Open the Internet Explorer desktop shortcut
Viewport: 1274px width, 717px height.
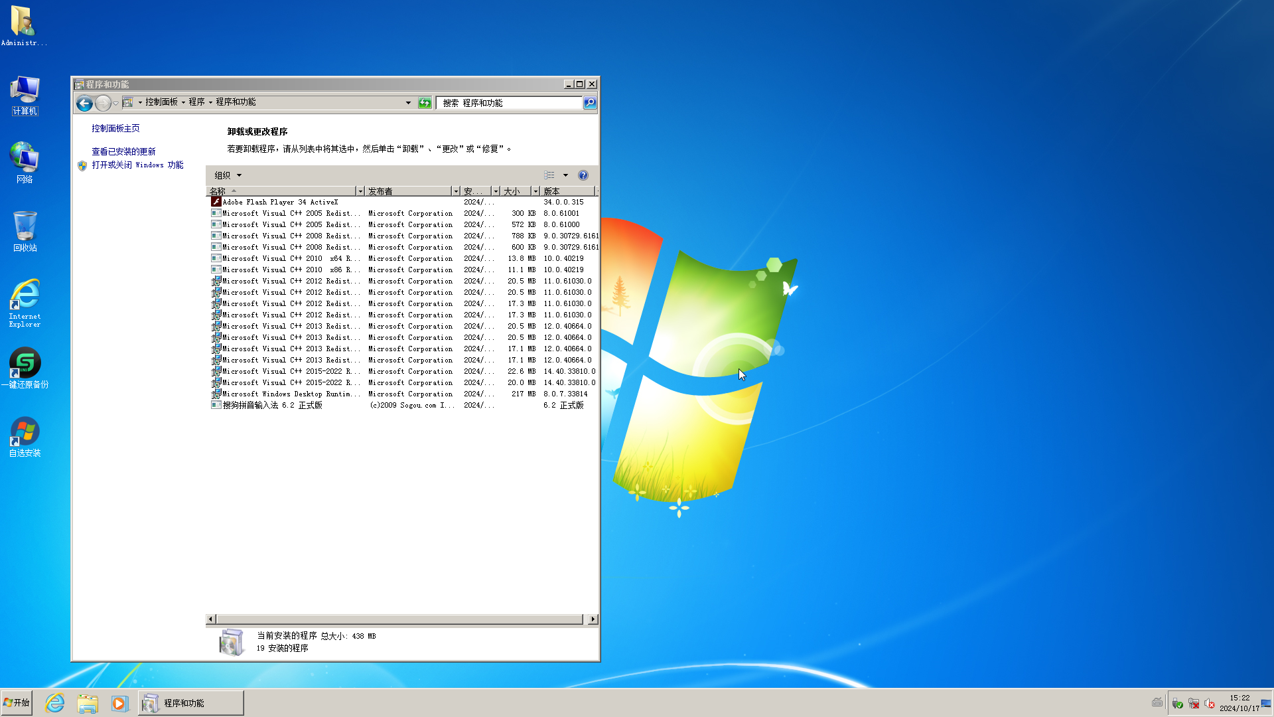(25, 303)
